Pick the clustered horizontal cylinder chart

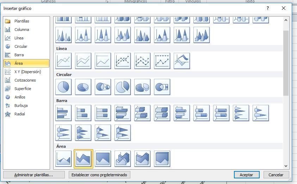(182, 113)
